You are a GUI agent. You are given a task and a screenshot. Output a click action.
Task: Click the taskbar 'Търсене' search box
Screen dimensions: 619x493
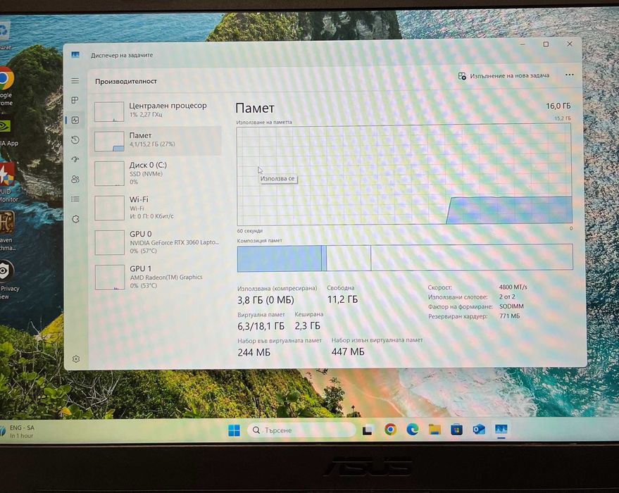tap(301, 430)
